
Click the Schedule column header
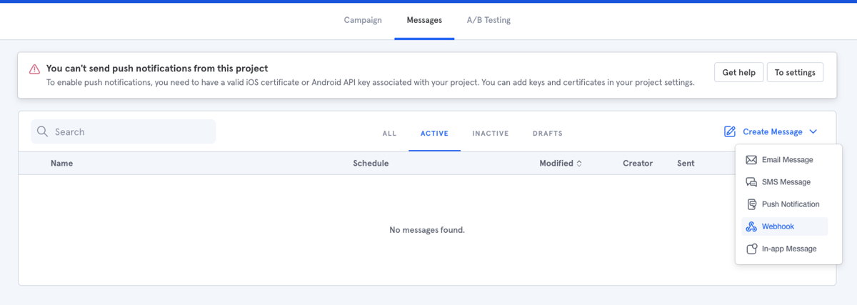[371, 164]
